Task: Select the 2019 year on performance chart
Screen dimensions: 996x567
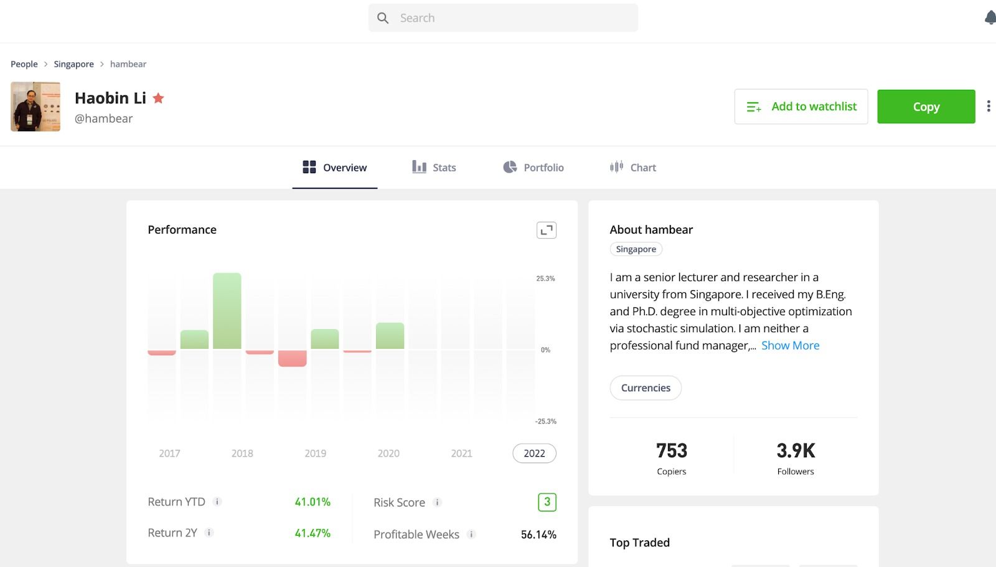Action: 316,454
